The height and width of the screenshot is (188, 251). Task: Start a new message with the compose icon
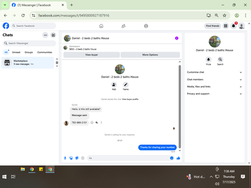coord(53,35)
